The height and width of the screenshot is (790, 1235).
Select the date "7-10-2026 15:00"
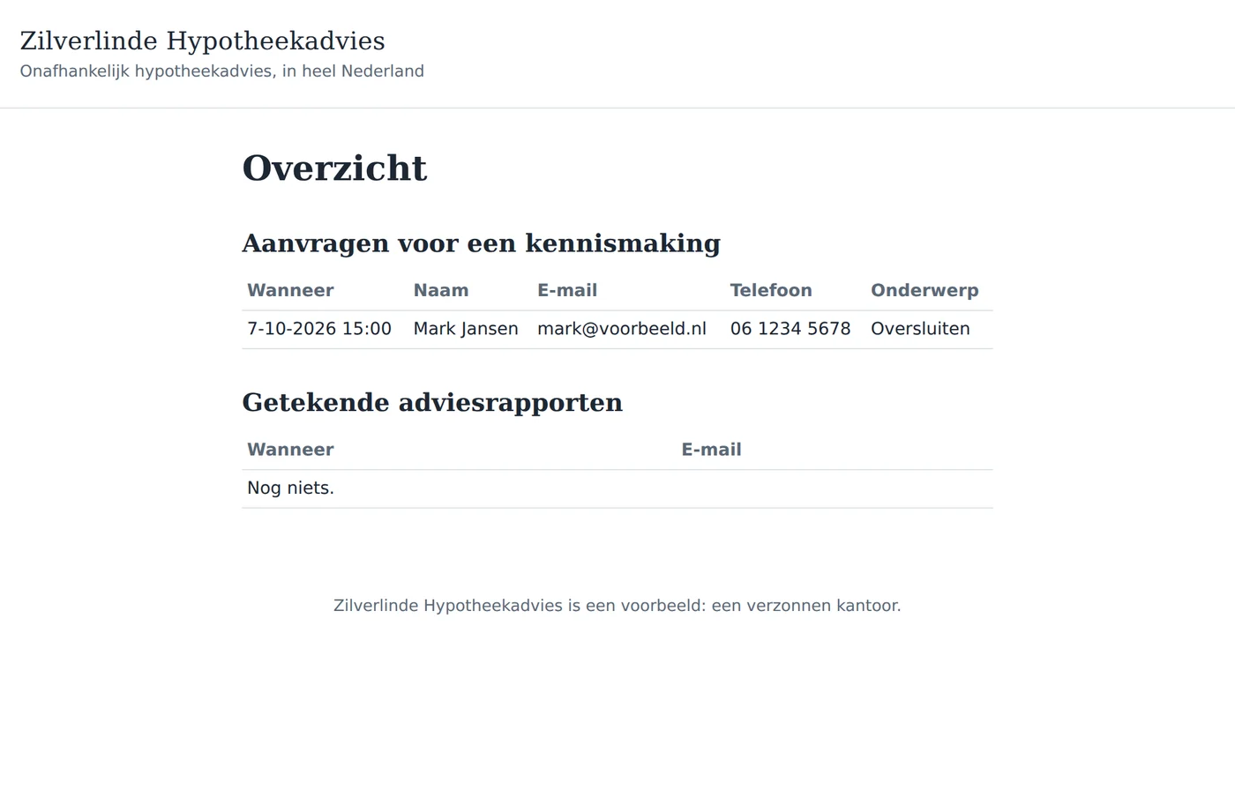(x=319, y=329)
